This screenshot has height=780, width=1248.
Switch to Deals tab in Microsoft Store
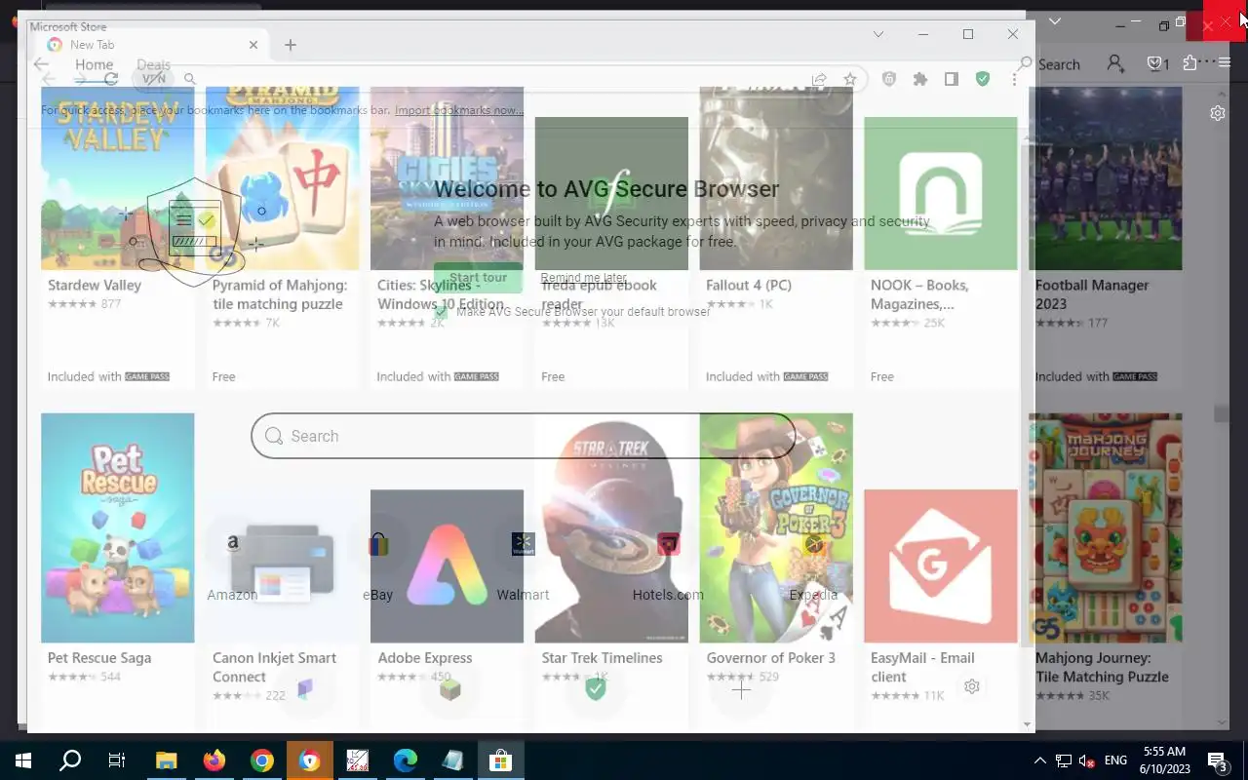[x=153, y=65]
